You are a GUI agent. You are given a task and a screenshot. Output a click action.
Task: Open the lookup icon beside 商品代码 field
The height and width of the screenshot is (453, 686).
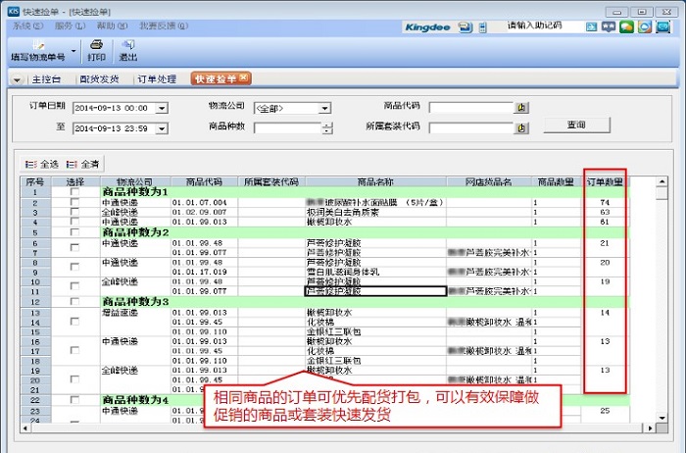[521, 108]
